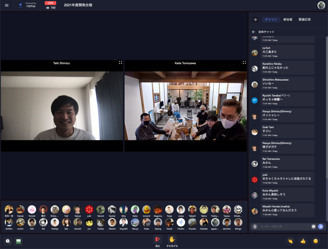Send clapping hands reaction

click(290, 241)
